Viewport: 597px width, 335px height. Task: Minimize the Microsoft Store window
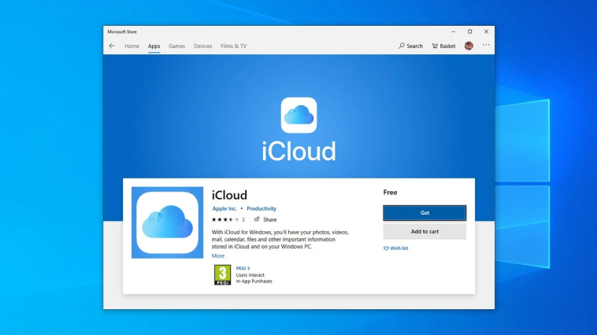(x=453, y=31)
